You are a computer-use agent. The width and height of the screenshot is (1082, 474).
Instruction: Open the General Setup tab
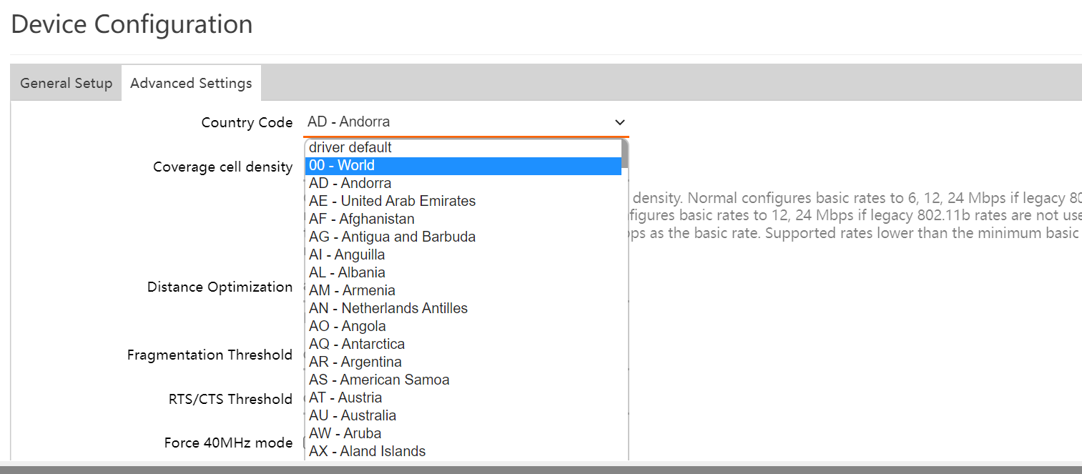tap(66, 83)
